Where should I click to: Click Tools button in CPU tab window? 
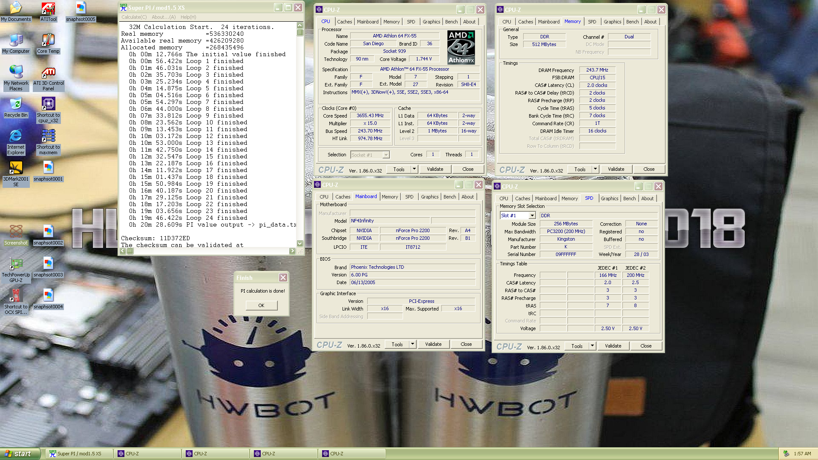coord(399,169)
